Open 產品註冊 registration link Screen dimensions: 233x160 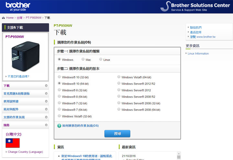196,32
